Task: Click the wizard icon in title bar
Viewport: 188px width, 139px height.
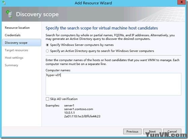Action: [4, 3]
